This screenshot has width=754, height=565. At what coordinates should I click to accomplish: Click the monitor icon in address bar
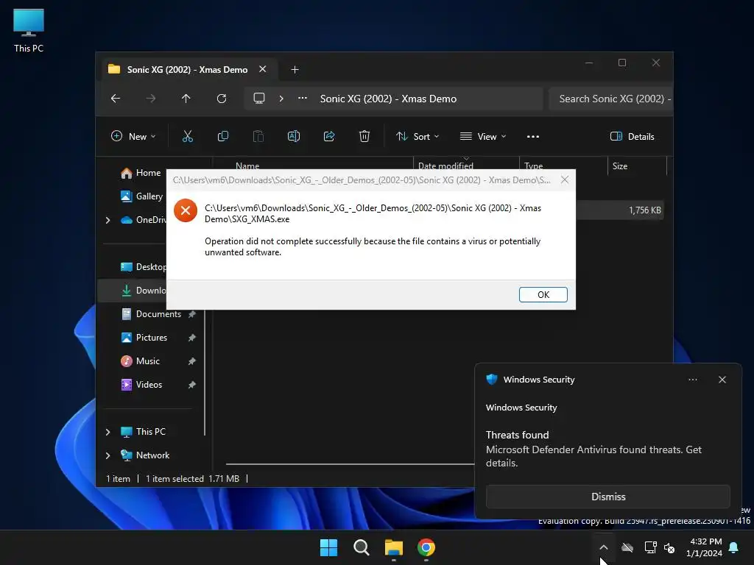click(x=259, y=99)
